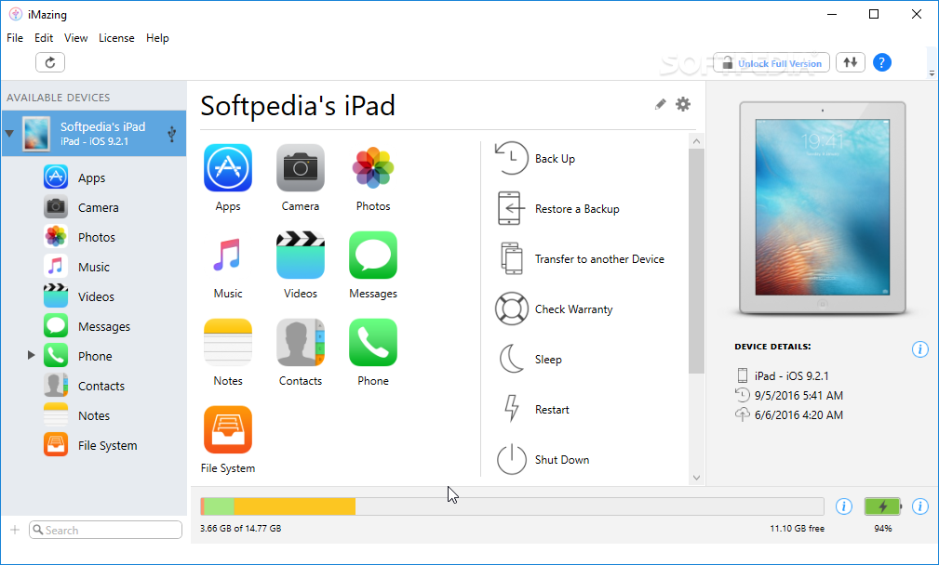
Task: Collapse the Softpedia's iPad device tree
Action: 9,134
